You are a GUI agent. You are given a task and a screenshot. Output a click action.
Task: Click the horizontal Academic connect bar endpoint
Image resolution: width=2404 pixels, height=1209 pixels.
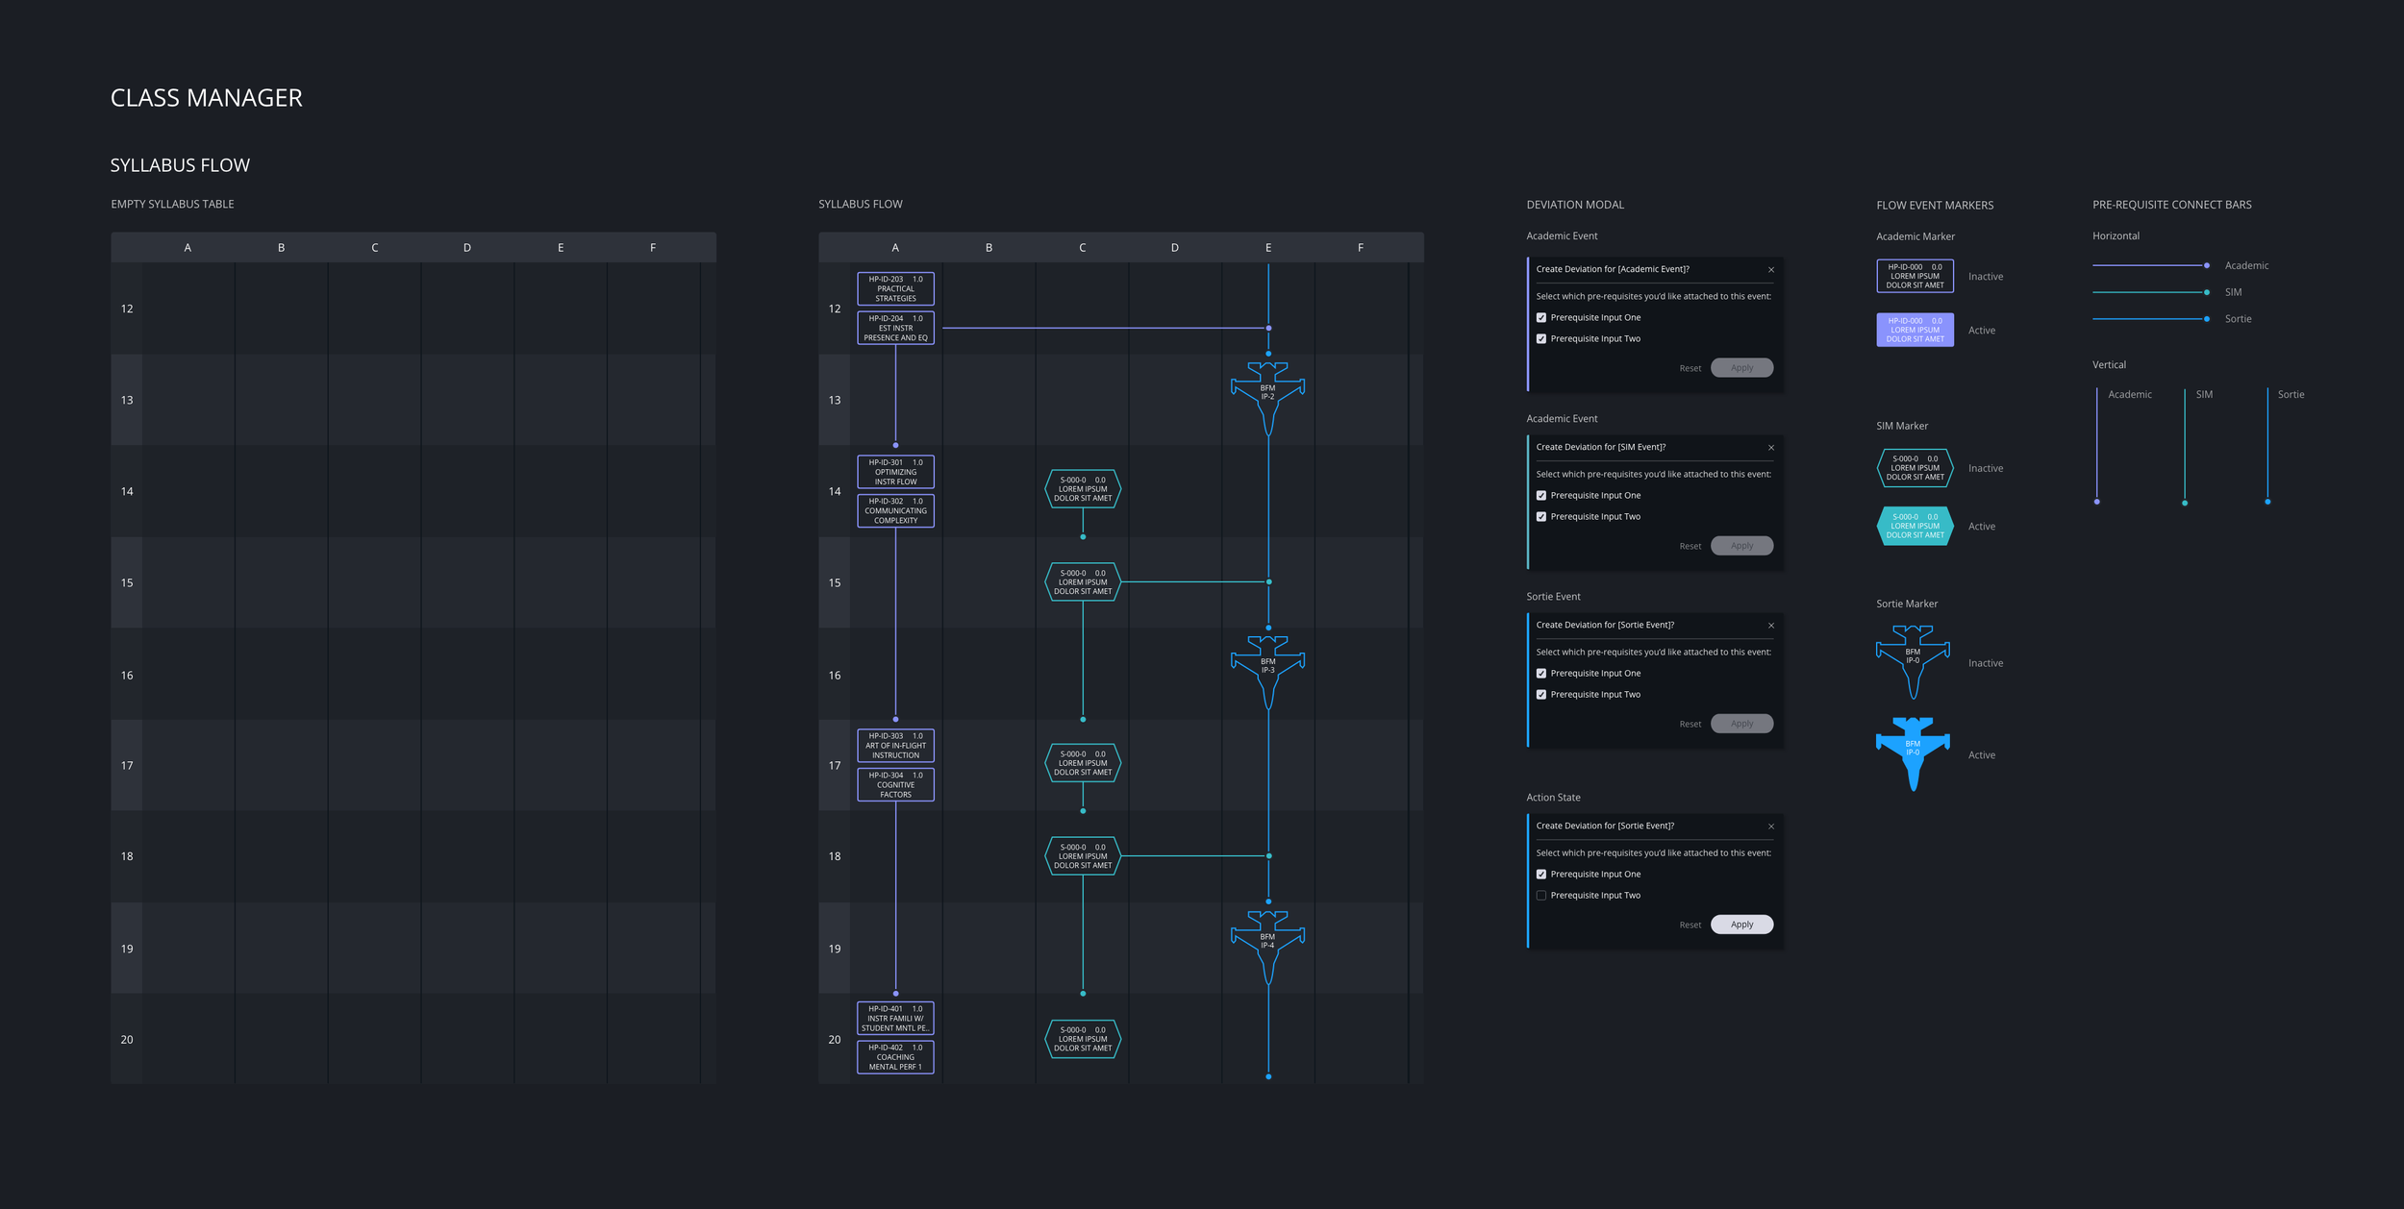(2206, 265)
